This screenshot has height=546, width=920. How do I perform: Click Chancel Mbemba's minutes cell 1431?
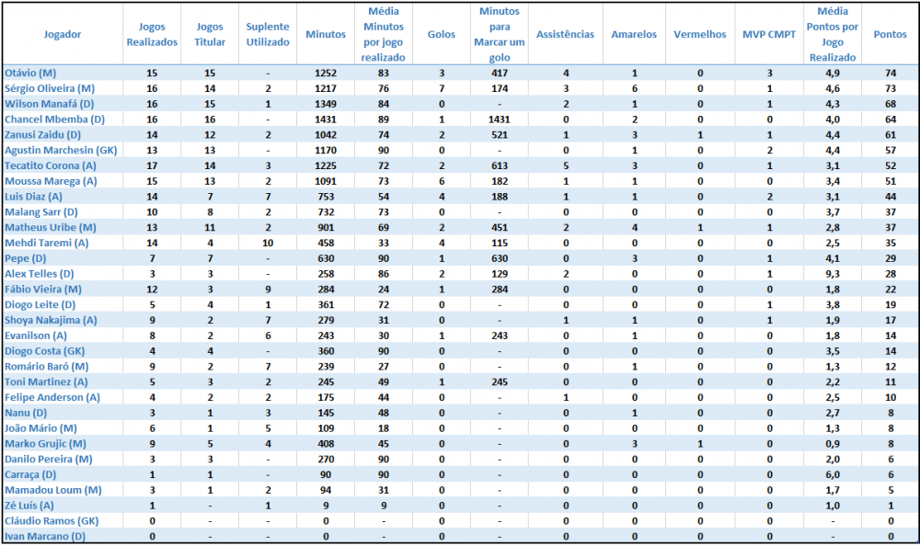click(x=326, y=119)
